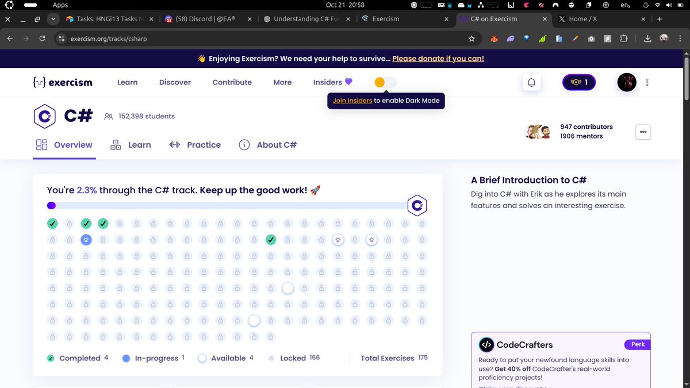Open the three-dot menu beside the avatar
The height and width of the screenshot is (388, 690).
pyautogui.click(x=647, y=82)
